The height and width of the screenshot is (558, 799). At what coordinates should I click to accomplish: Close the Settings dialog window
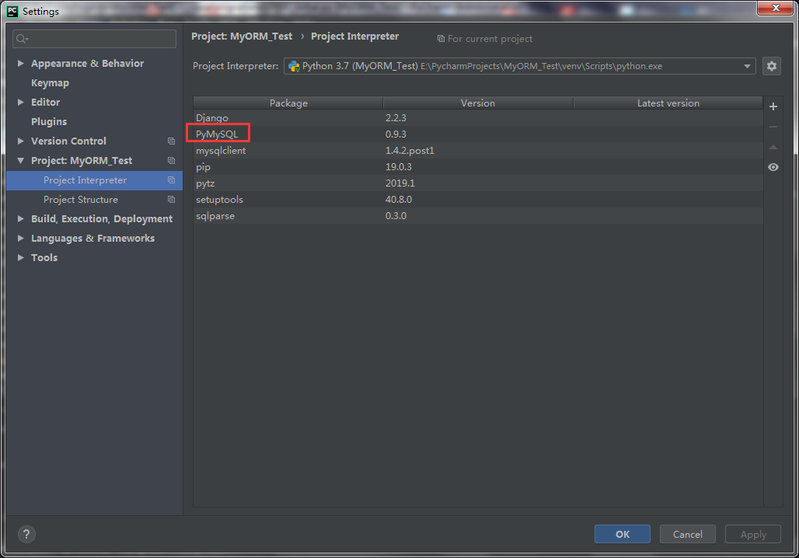coord(775,8)
